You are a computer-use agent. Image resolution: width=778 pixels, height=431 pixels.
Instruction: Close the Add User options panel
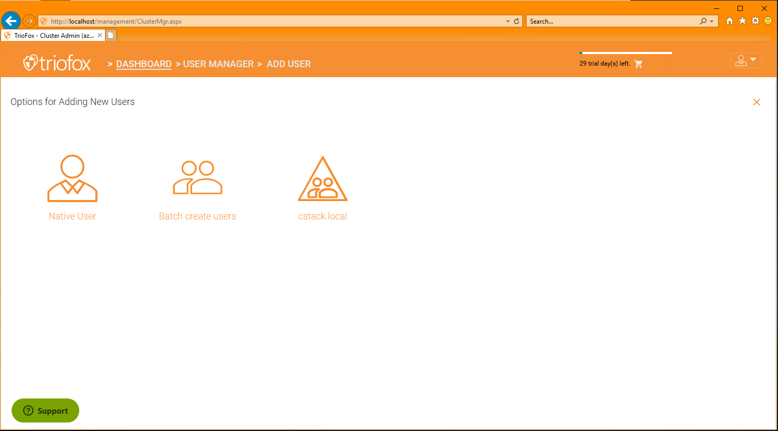[756, 102]
